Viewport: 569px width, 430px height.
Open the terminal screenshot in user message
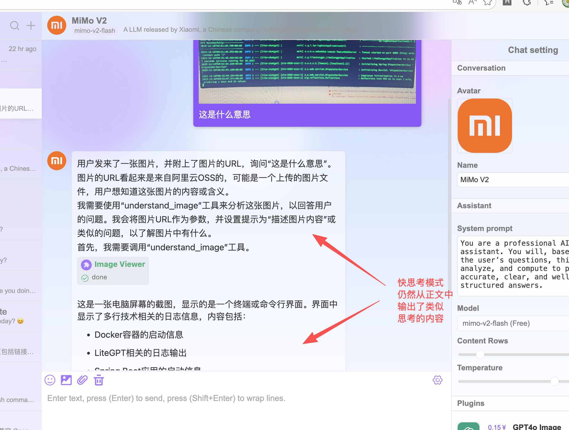(307, 72)
